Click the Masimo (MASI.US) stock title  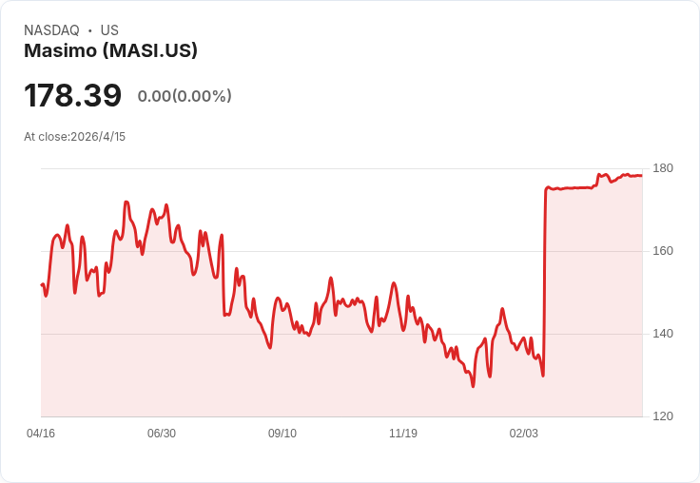click(110, 51)
